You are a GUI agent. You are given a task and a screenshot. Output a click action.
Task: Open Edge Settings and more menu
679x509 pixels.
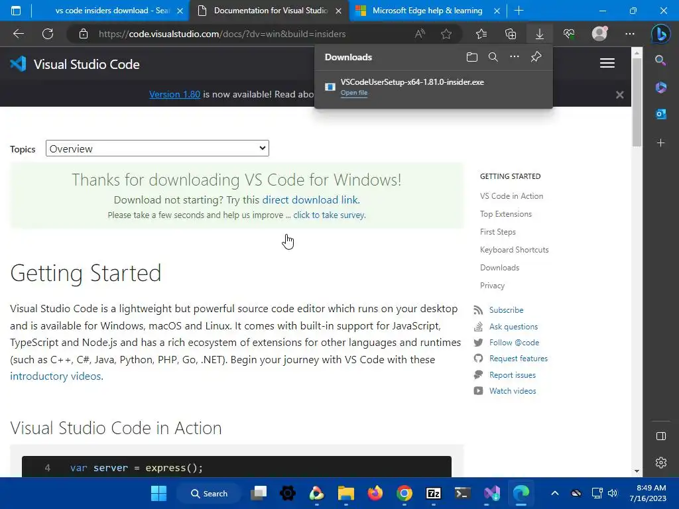tap(630, 34)
